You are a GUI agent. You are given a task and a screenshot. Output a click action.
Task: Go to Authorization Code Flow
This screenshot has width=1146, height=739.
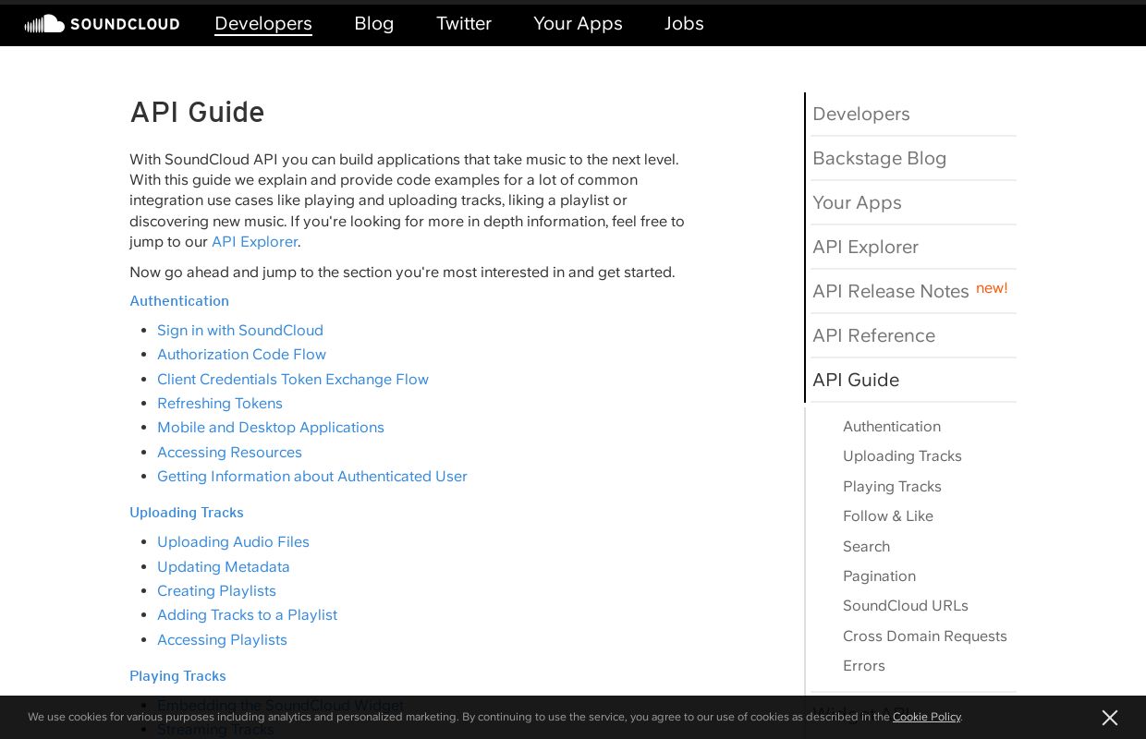[x=241, y=355]
